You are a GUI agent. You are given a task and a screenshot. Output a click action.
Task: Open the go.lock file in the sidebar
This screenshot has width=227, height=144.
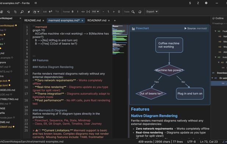[x=4, y=81]
